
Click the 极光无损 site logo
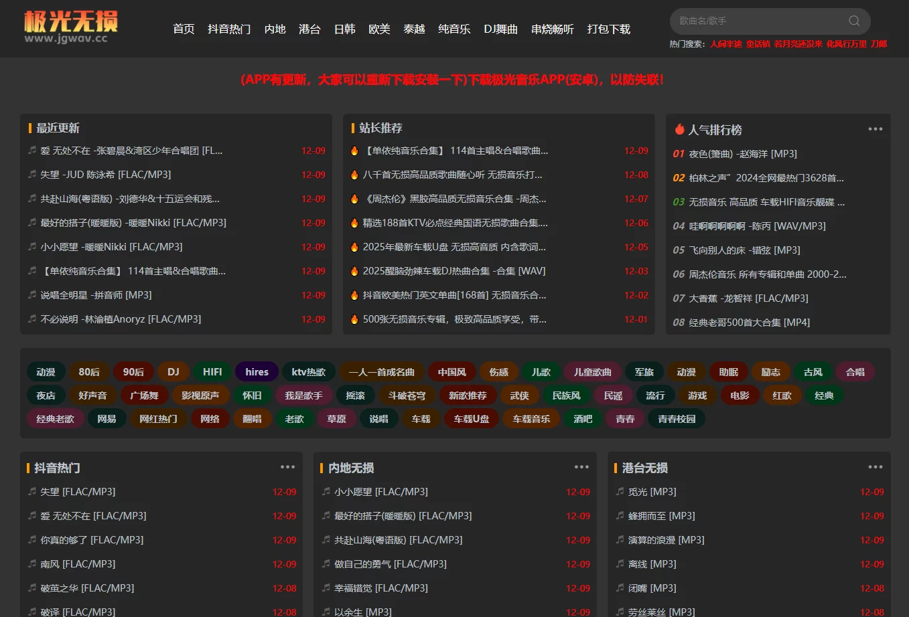point(70,27)
